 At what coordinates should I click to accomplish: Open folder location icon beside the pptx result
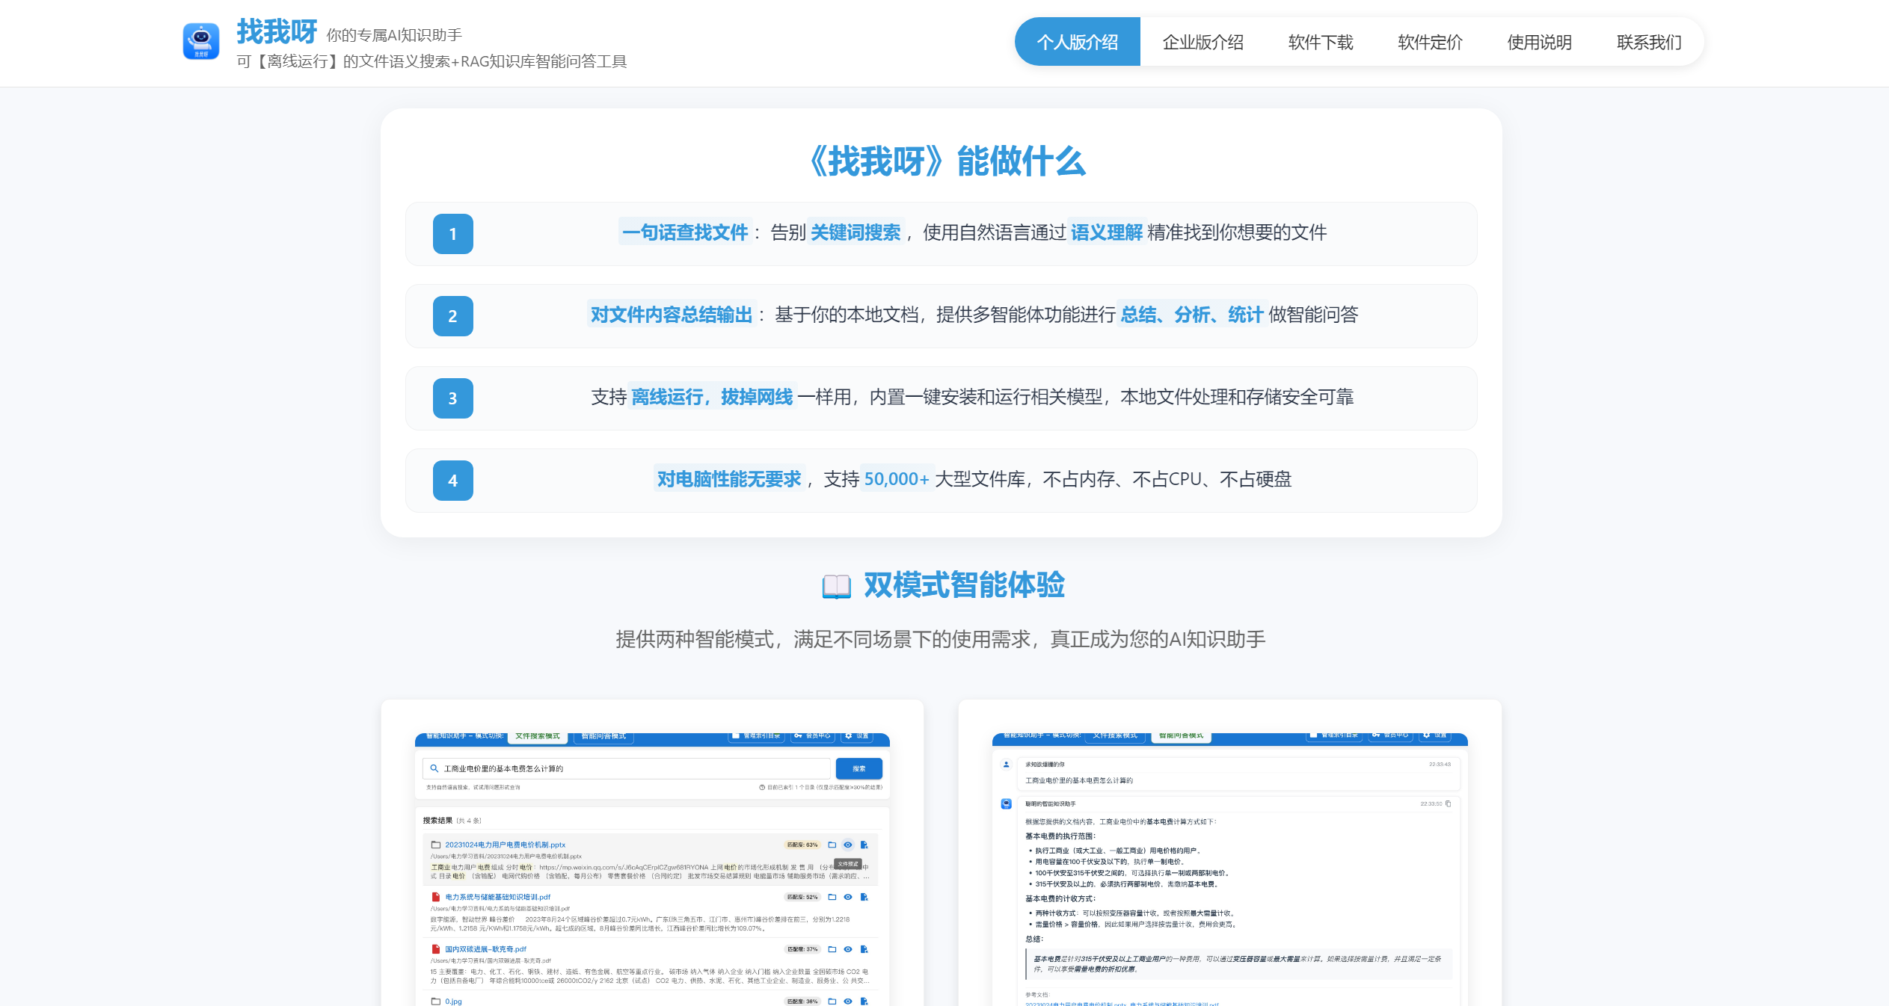(x=832, y=845)
